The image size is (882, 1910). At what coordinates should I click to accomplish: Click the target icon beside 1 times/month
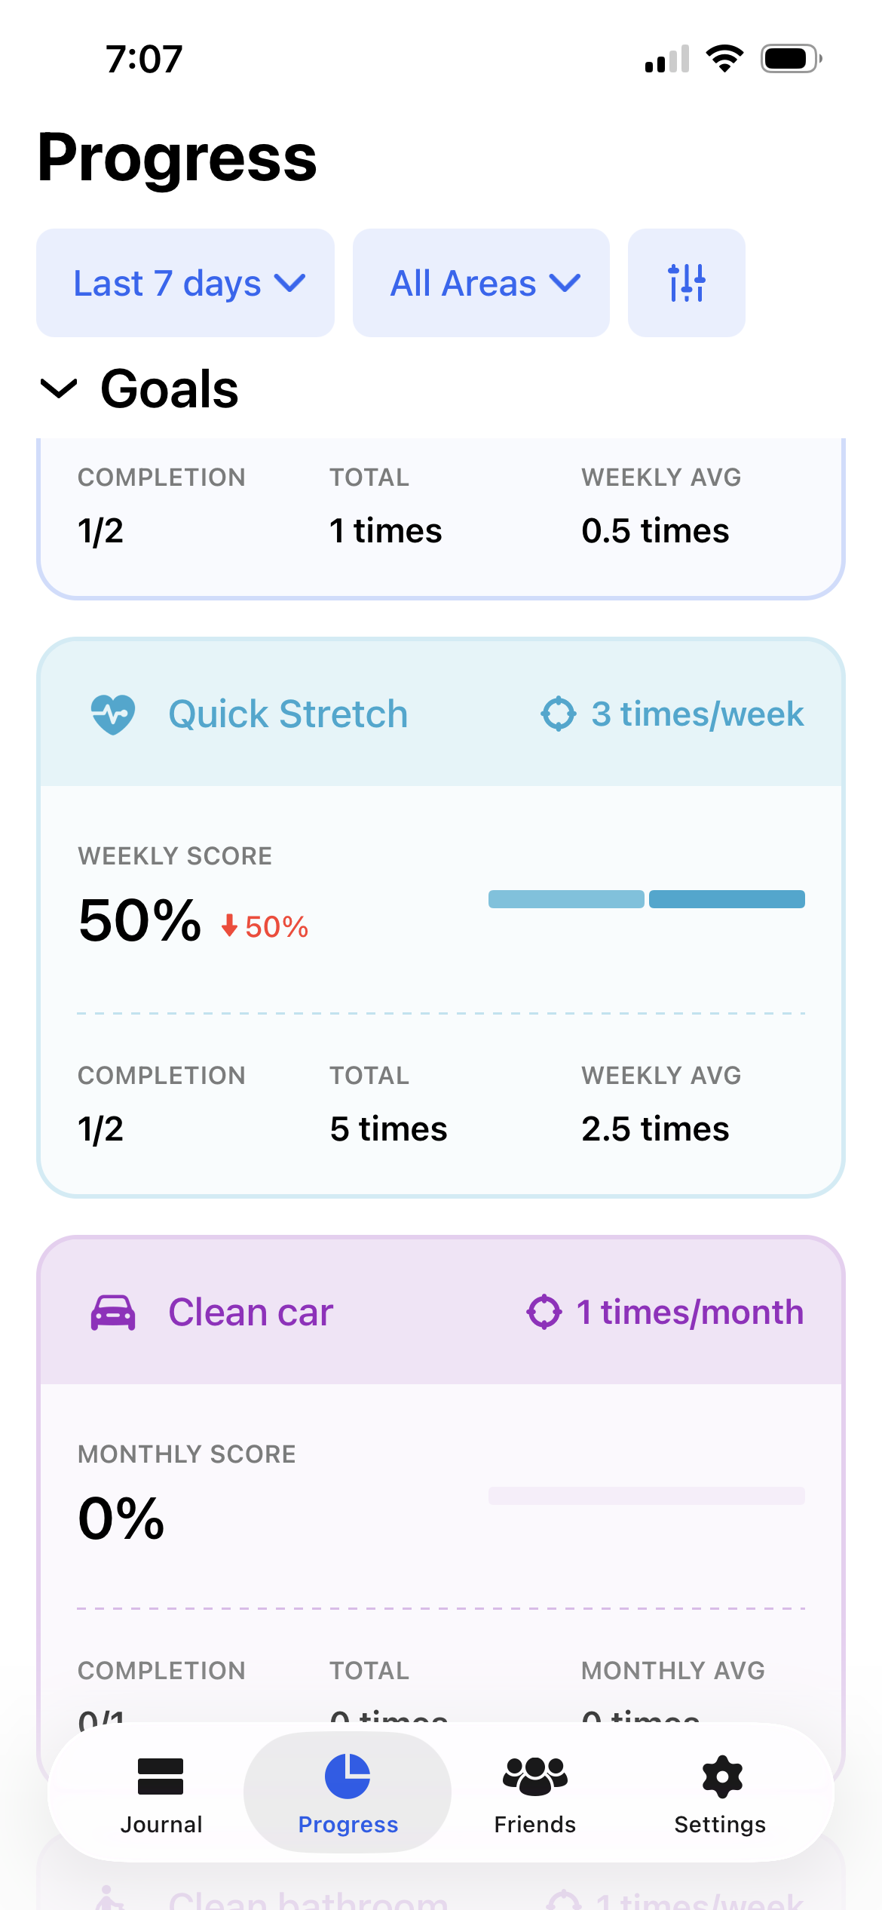click(544, 1312)
